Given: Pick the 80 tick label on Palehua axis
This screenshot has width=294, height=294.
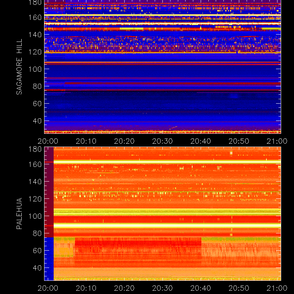Looking at the screenshot, I should click(x=37, y=233).
